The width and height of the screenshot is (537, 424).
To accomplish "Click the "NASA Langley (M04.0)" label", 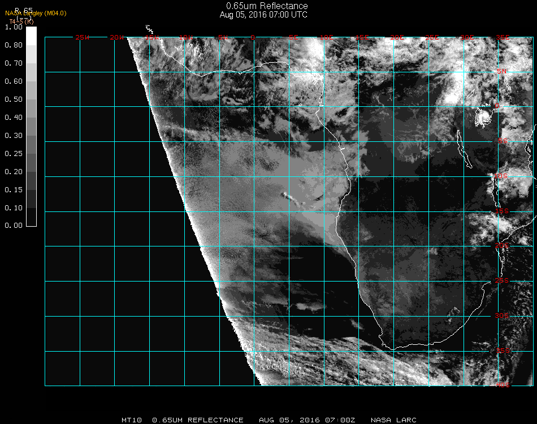I will (x=36, y=13).
